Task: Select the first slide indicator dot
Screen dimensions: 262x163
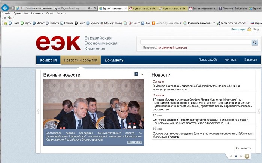Action: (x=231, y=156)
